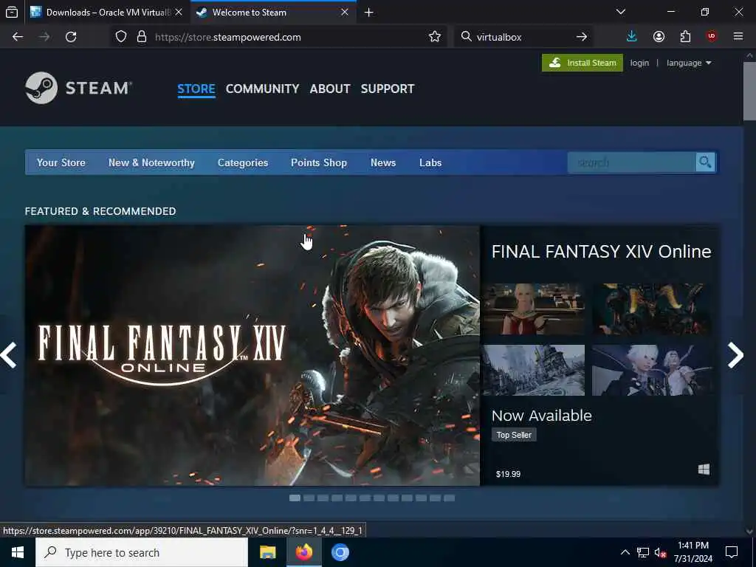Click the Firefox back arrow
This screenshot has height=567, width=756.
tap(18, 37)
